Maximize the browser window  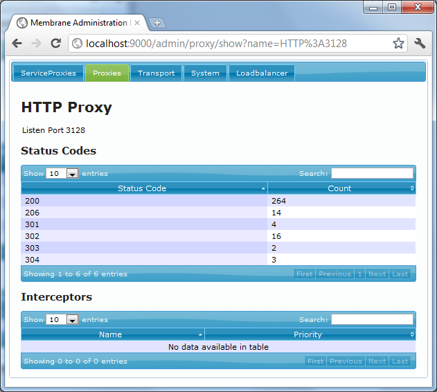[x=392, y=7]
